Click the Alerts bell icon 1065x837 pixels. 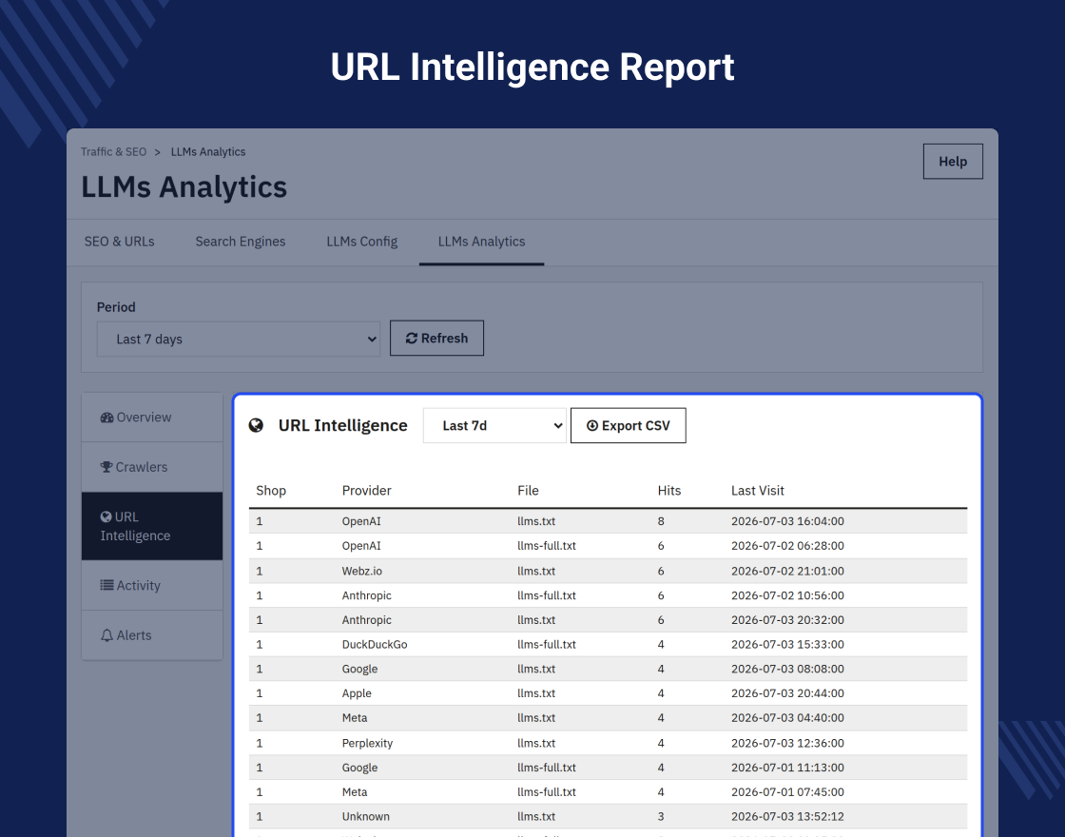106,635
